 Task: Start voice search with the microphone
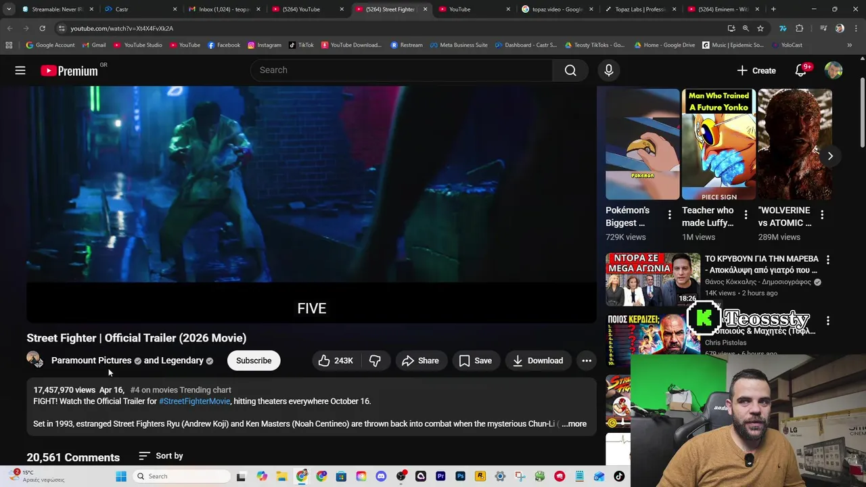608,70
